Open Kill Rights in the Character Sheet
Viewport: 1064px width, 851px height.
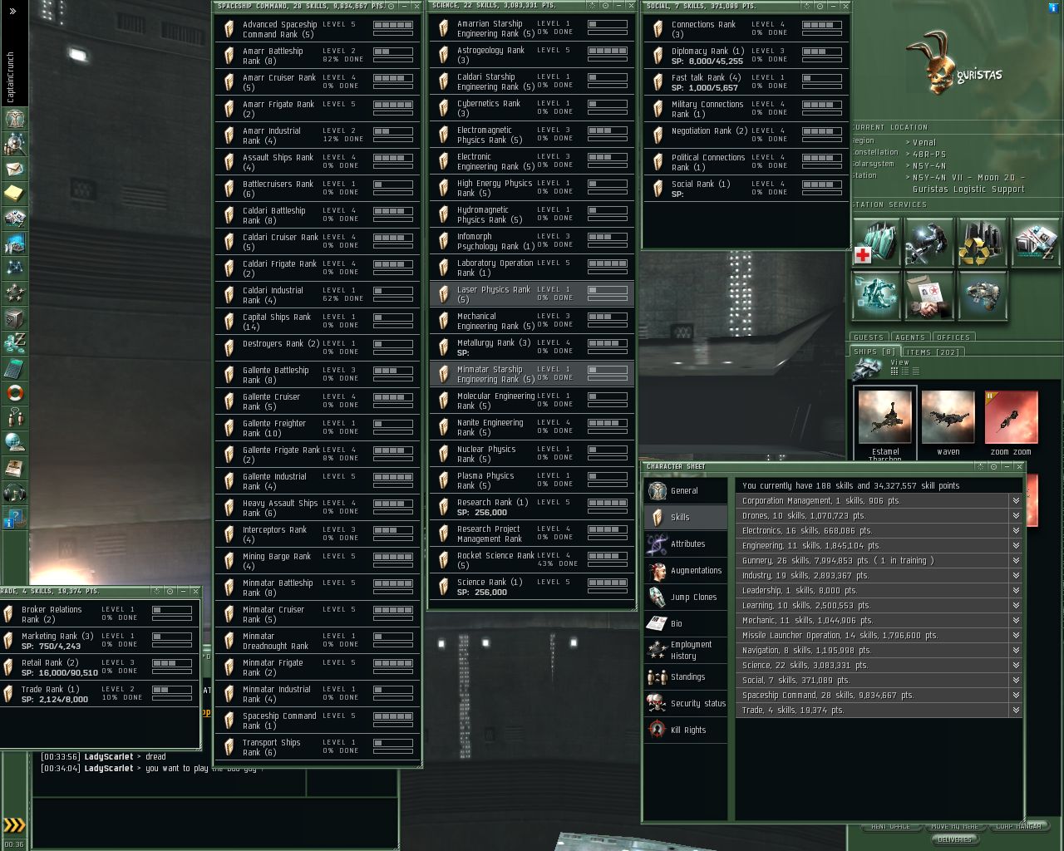pyautogui.click(x=687, y=730)
